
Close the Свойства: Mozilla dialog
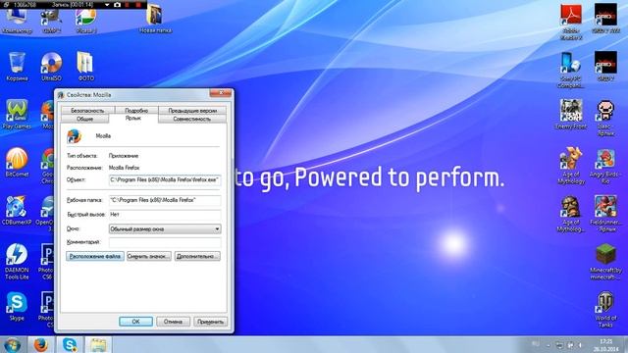pyautogui.click(x=220, y=93)
